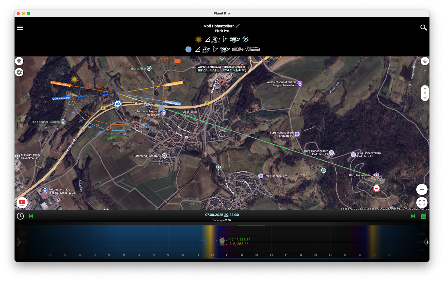Viewport: 444px width, 281px height.
Task: Collapse ephemeris panel with top chevron
Action: [222, 59]
